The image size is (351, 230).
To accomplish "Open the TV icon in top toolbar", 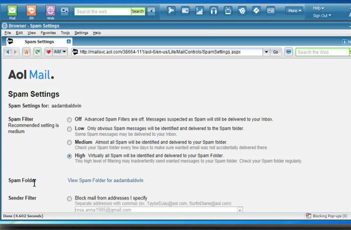I will 228,11.
